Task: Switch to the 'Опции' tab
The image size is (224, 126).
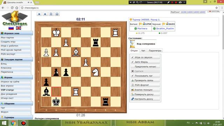Action: click(134, 50)
